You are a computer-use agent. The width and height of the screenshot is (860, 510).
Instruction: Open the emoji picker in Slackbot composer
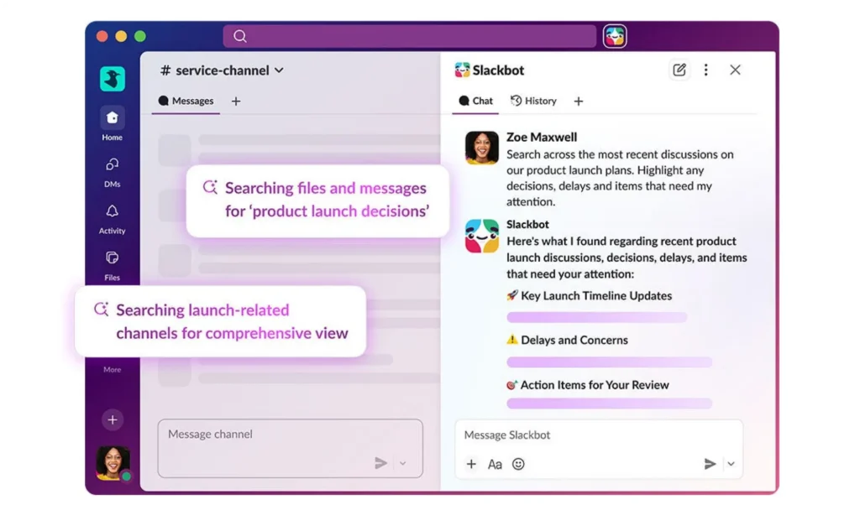coord(518,464)
